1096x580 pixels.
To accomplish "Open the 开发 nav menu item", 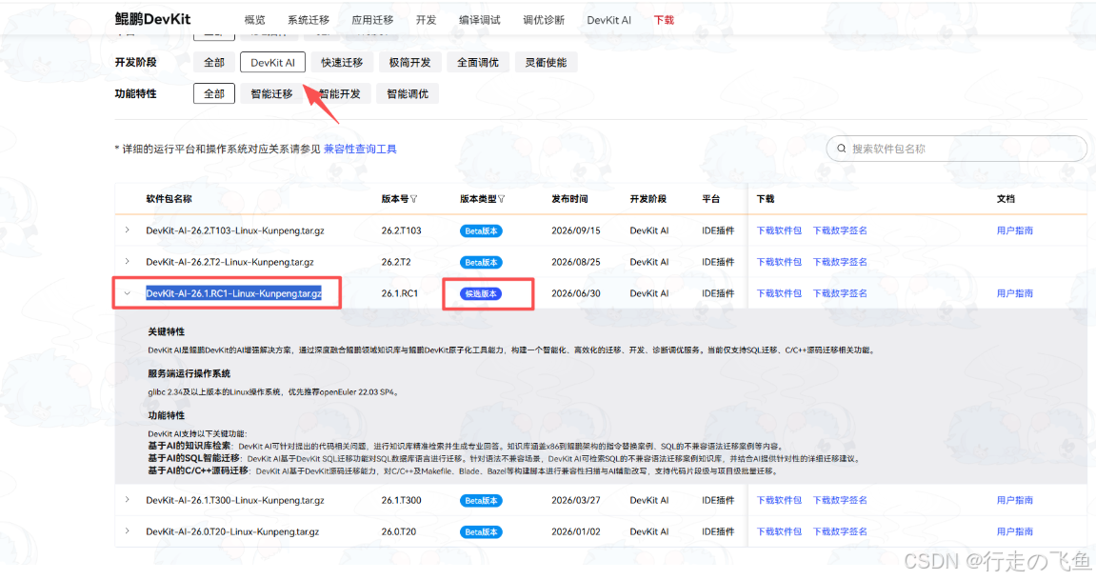I will pyautogui.click(x=426, y=20).
